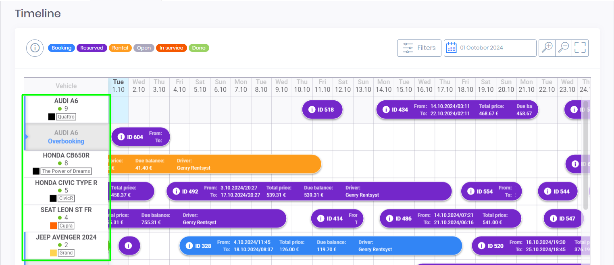This screenshot has width=614, height=265.
Task: Click info icon on reservation ID 434
Action: tap(386, 110)
